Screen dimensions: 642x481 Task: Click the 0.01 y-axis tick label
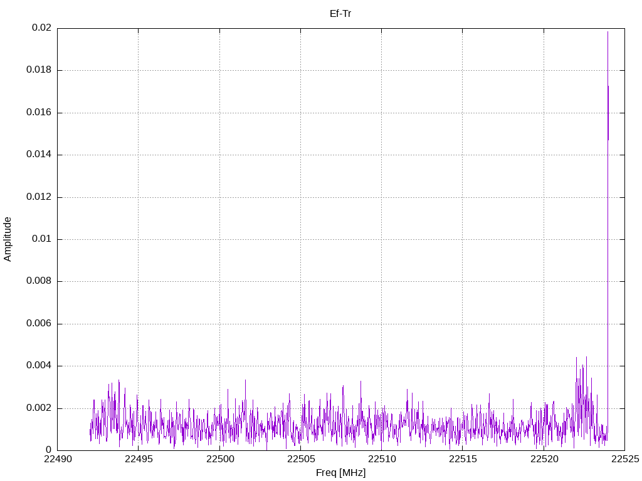[x=42, y=239]
